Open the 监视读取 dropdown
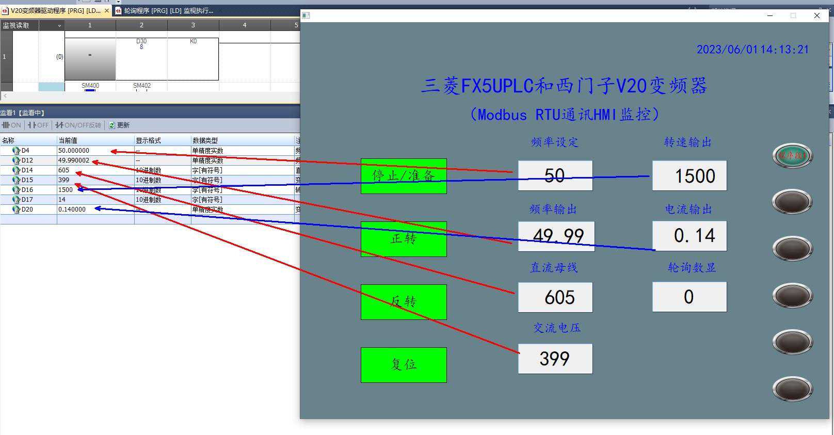 (59, 25)
